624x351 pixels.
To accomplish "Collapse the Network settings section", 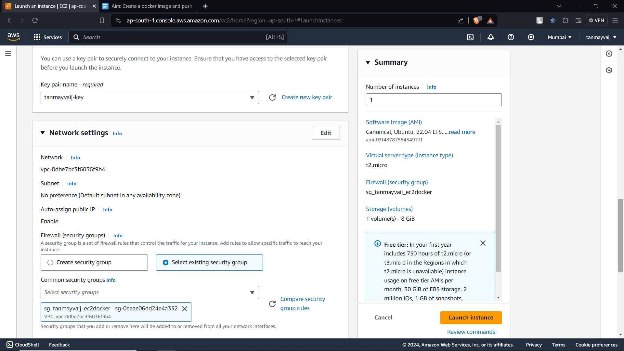I will point(43,133).
